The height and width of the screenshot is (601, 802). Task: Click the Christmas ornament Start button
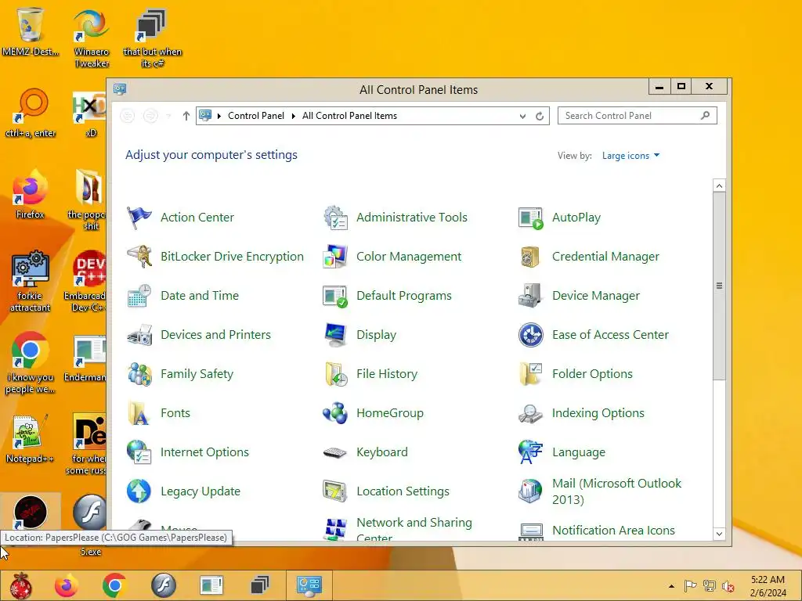pyautogui.click(x=21, y=585)
